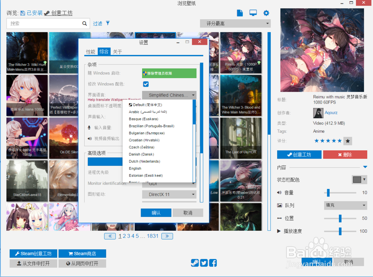Select Czech language option

[157, 147]
